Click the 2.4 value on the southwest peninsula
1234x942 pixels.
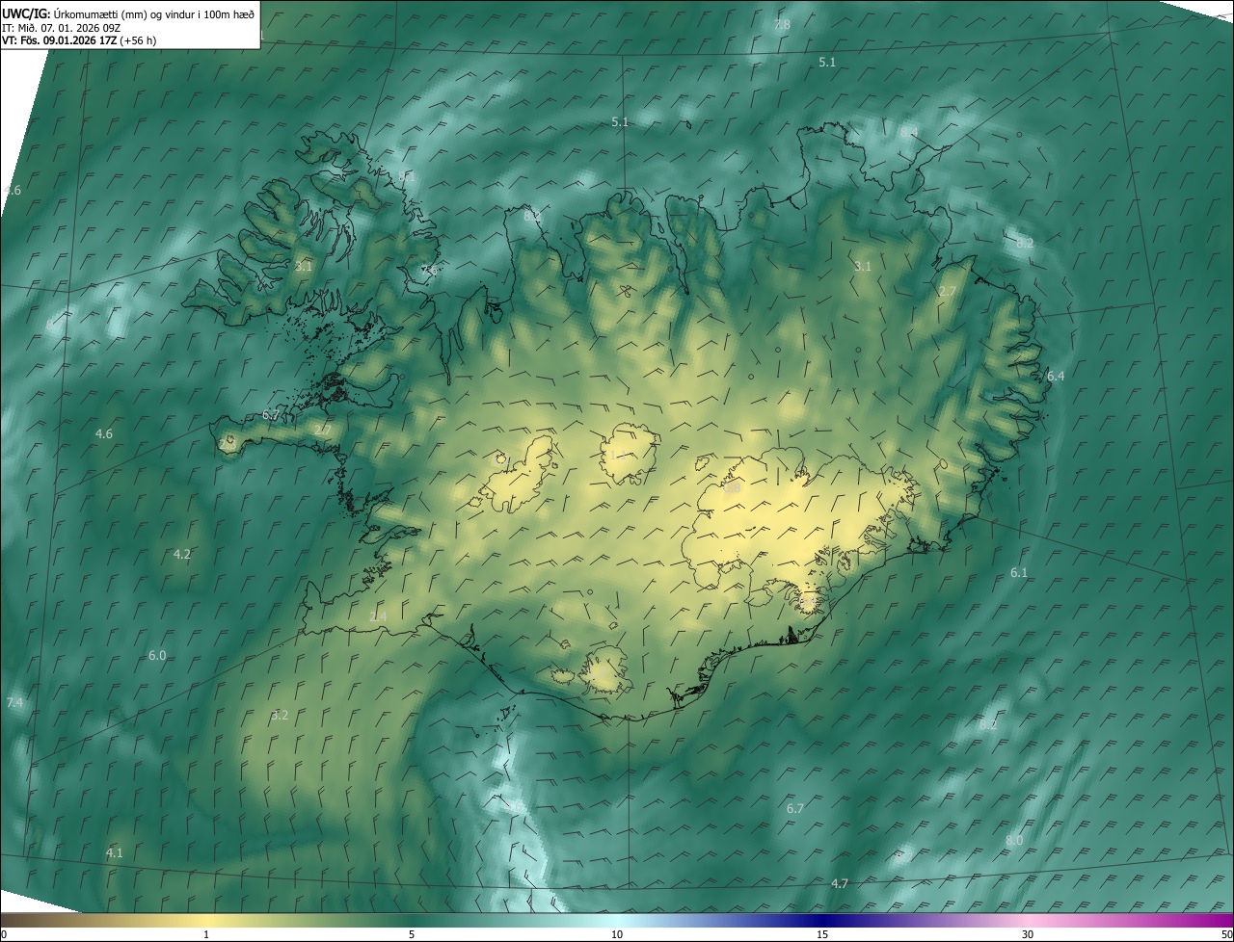pos(378,616)
